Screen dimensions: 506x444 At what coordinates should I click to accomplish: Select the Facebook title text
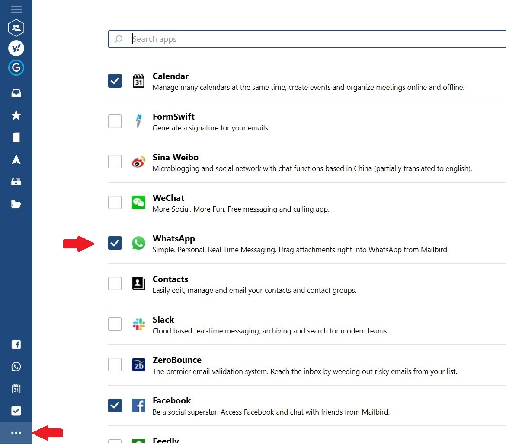pyautogui.click(x=172, y=400)
